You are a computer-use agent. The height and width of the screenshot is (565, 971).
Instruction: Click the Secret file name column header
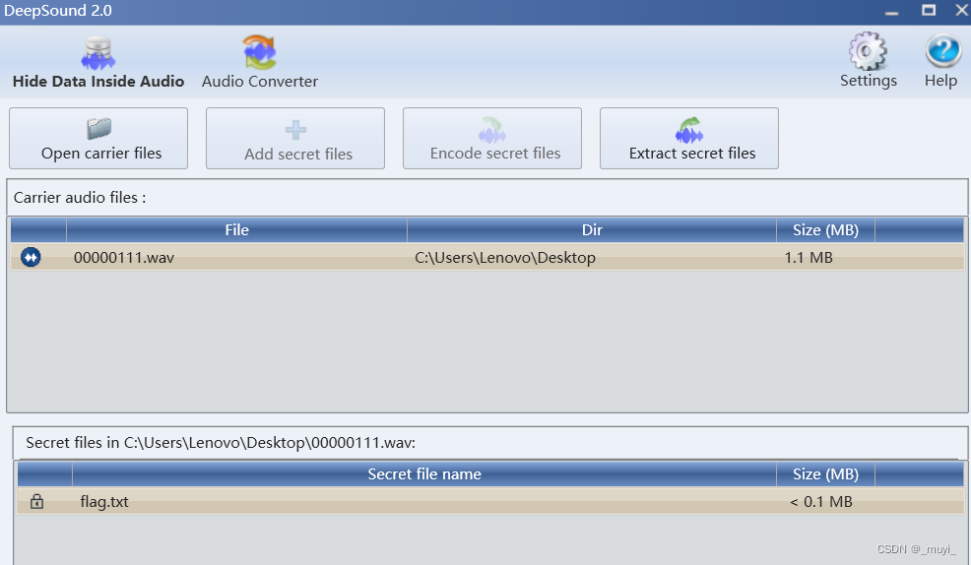(x=424, y=474)
